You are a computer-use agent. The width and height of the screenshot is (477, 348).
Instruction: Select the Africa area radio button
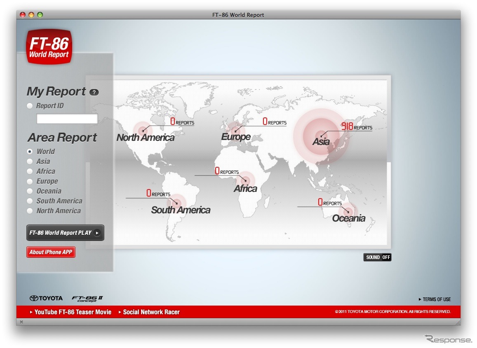(x=30, y=171)
